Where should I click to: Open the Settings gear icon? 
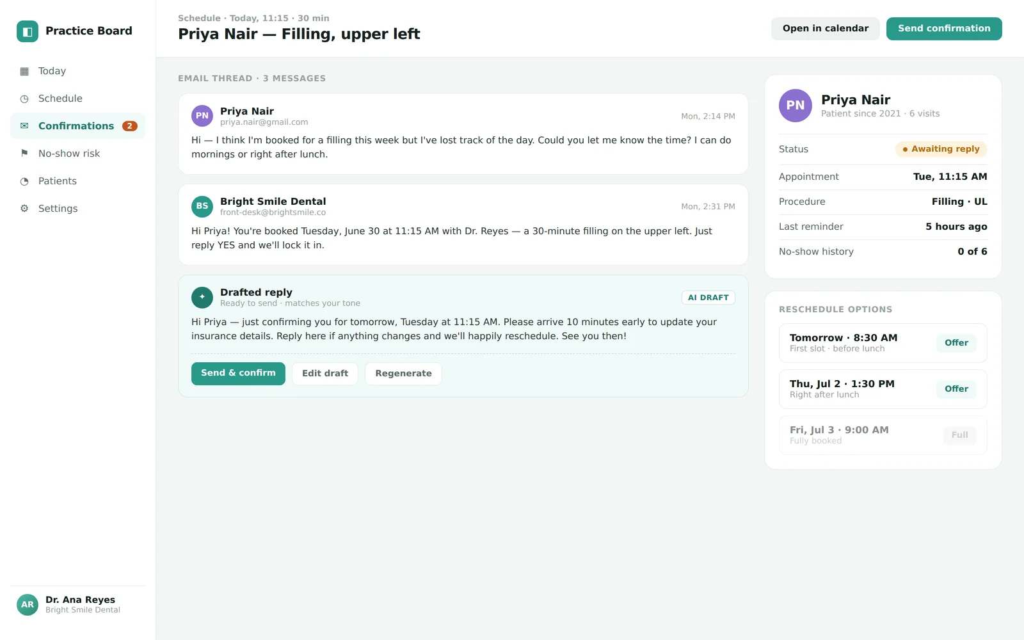point(24,209)
